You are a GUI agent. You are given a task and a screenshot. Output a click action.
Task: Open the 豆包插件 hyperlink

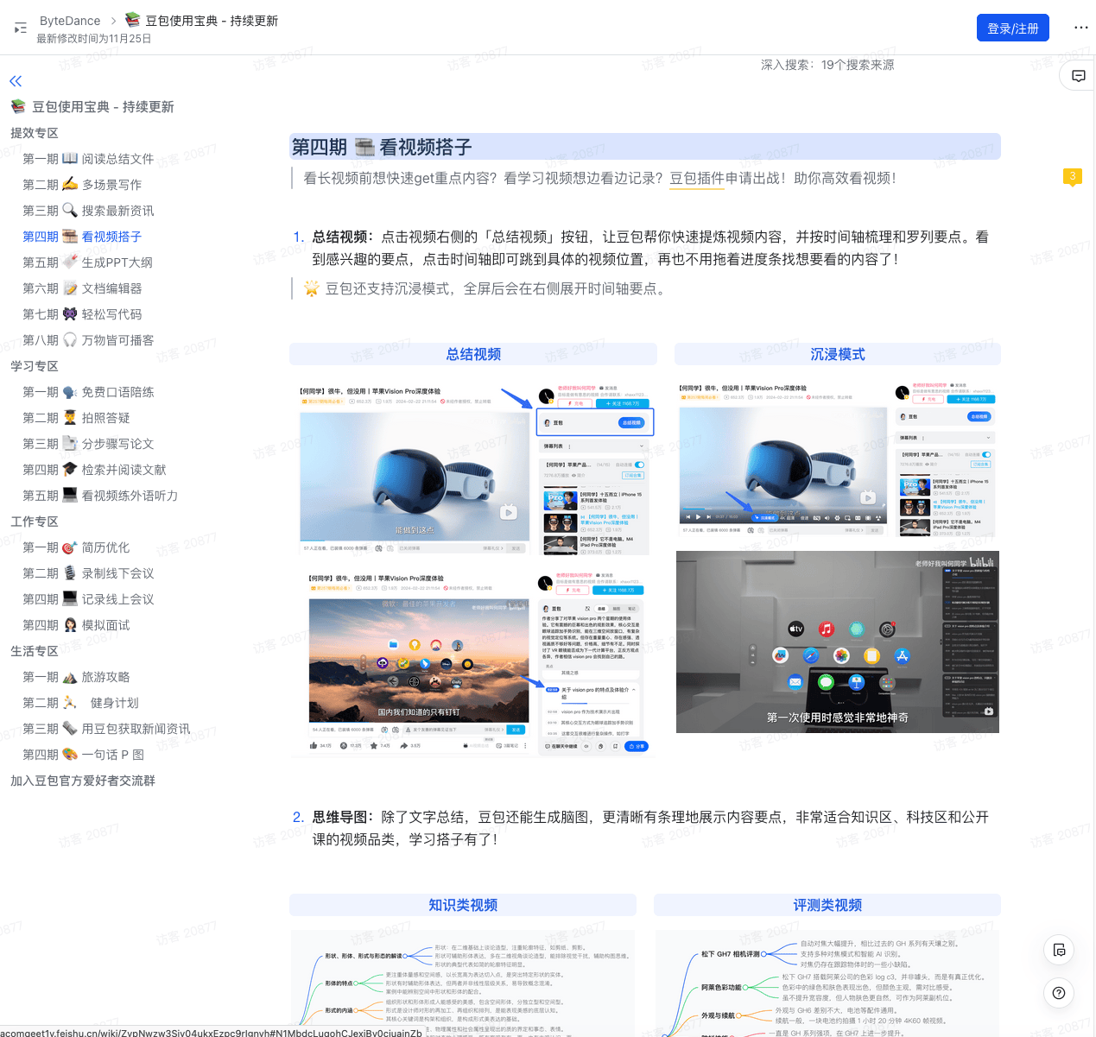coord(697,178)
